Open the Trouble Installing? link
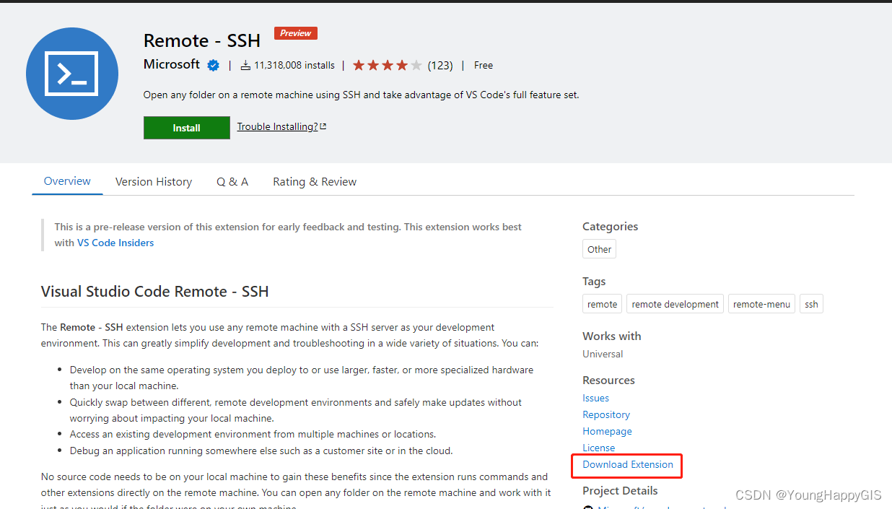The height and width of the screenshot is (509, 892). tap(278, 126)
